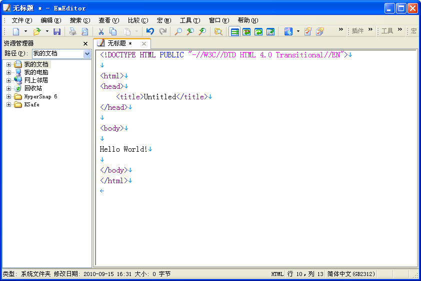Open the 路径 path combo box
This screenshot has height=281, width=421.
click(87, 53)
